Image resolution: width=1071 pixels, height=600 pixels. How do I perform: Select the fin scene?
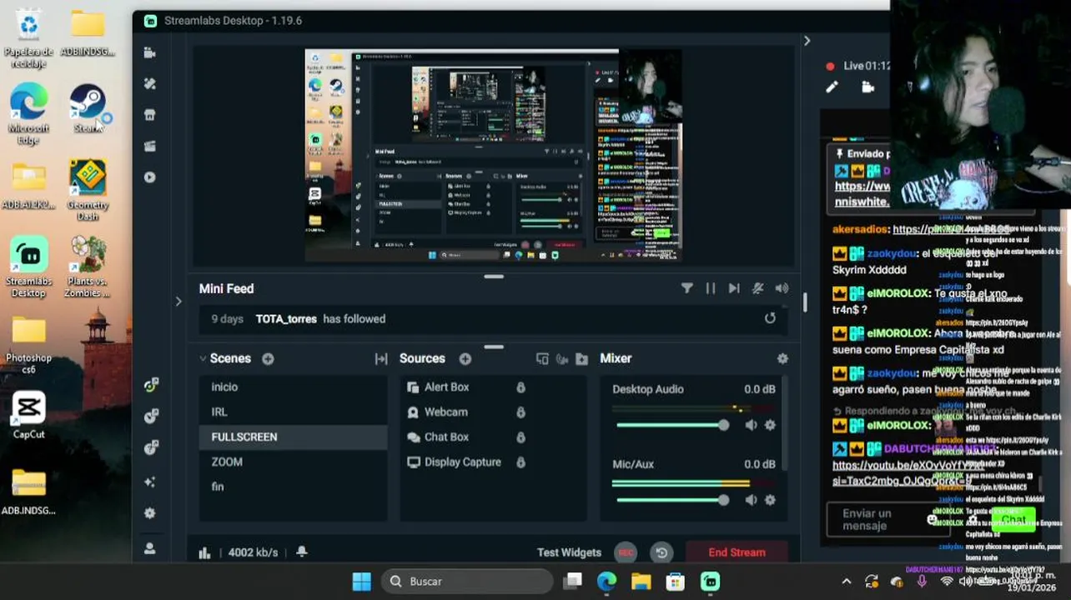(x=293, y=487)
